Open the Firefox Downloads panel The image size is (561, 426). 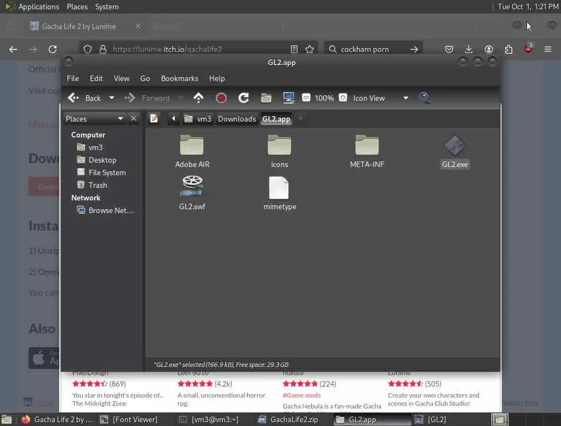coord(469,49)
